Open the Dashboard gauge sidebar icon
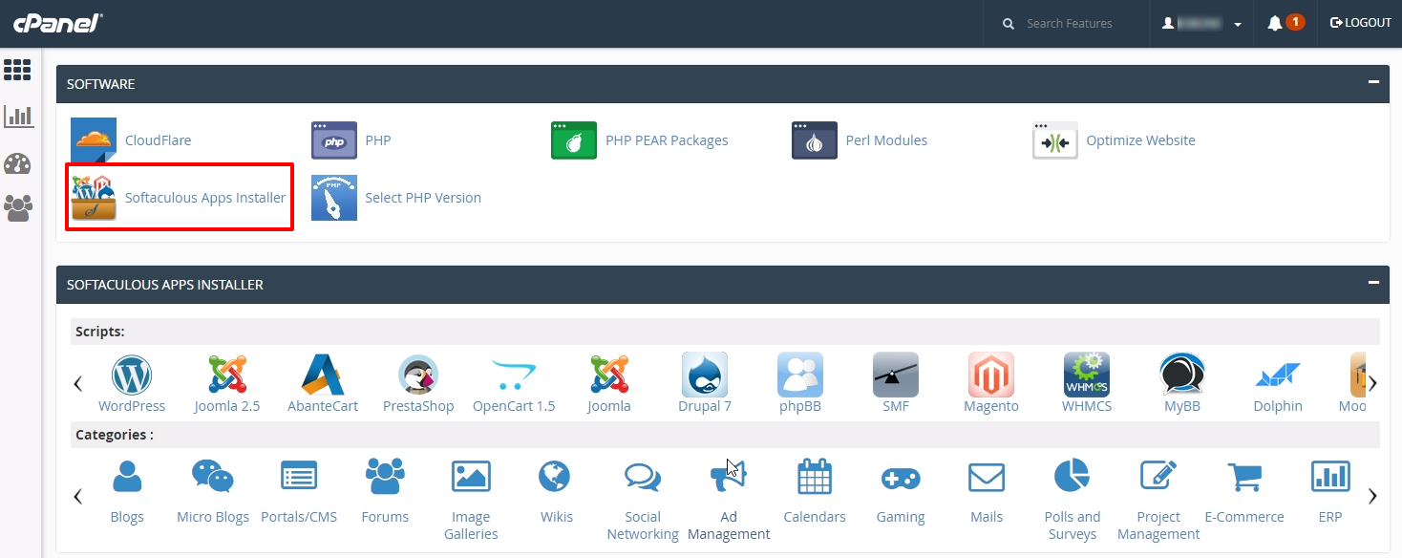Screen dimensions: 1402x558 click(x=18, y=163)
